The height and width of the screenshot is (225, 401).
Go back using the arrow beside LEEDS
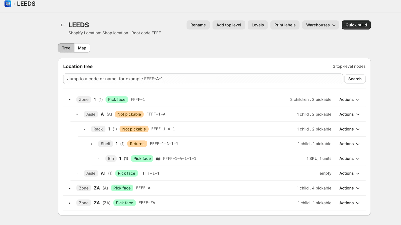(63, 25)
